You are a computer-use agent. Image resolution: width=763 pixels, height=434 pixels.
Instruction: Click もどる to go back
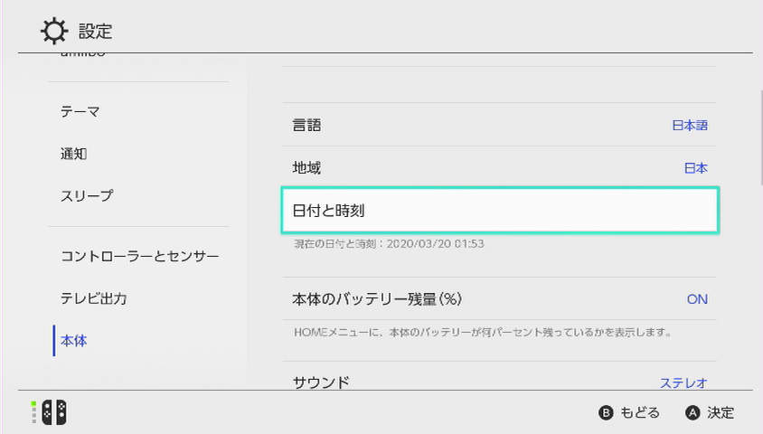[629, 412]
